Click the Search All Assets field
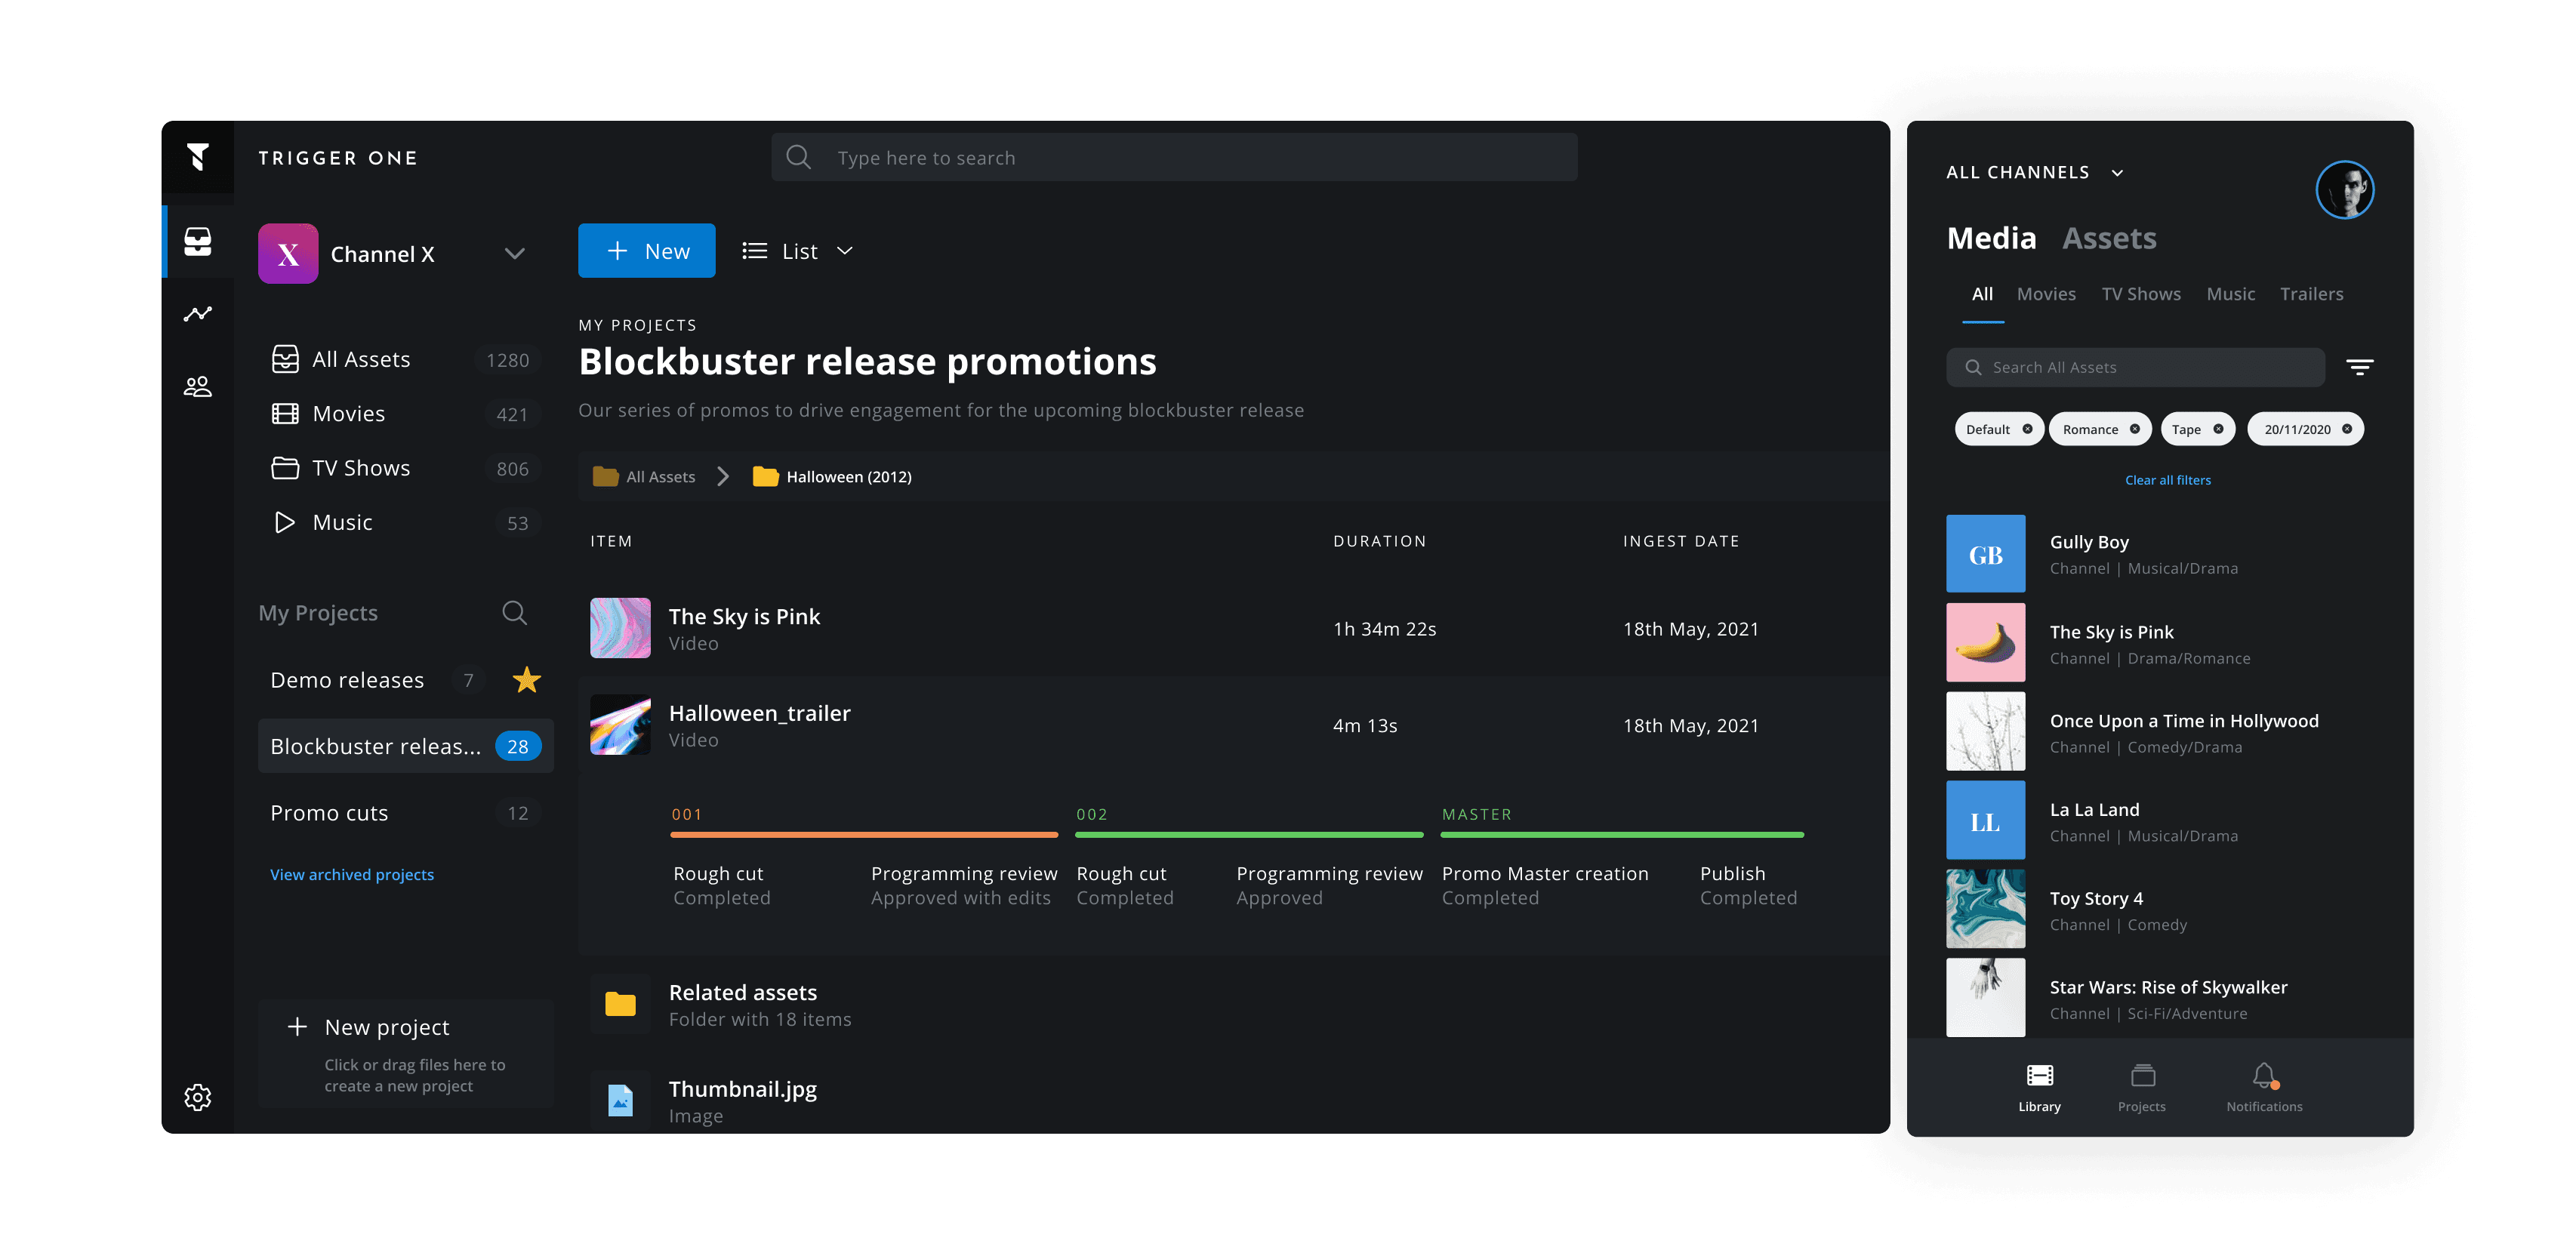Image resolution: width=2576 pixels, height=1256 pixels. coord(2135,367)
